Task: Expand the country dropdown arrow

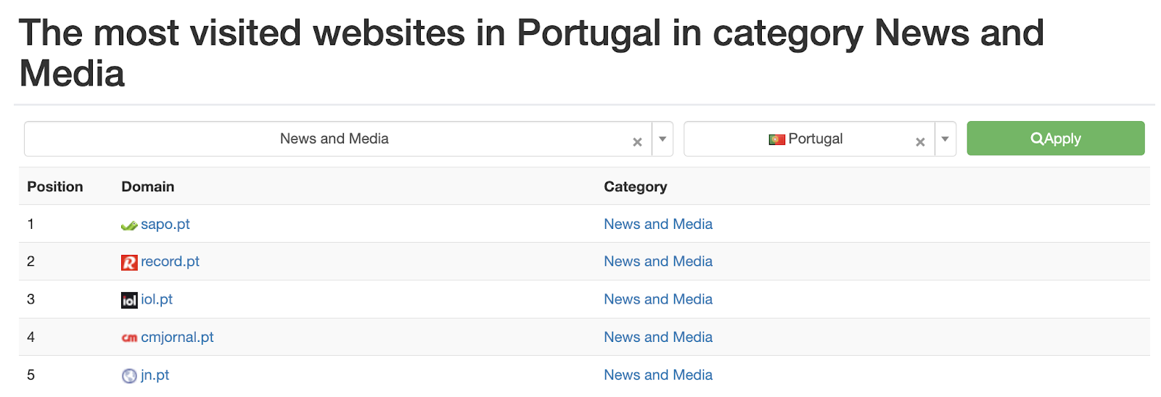Action: pyautogui.click(x=945, y=139)
